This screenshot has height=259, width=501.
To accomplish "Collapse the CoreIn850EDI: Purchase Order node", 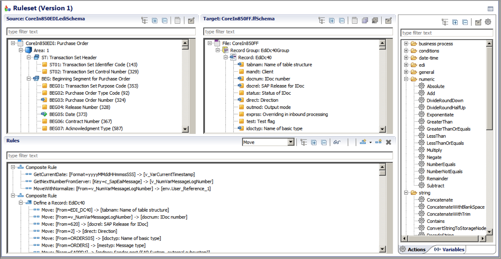I will tap(13, 43).
